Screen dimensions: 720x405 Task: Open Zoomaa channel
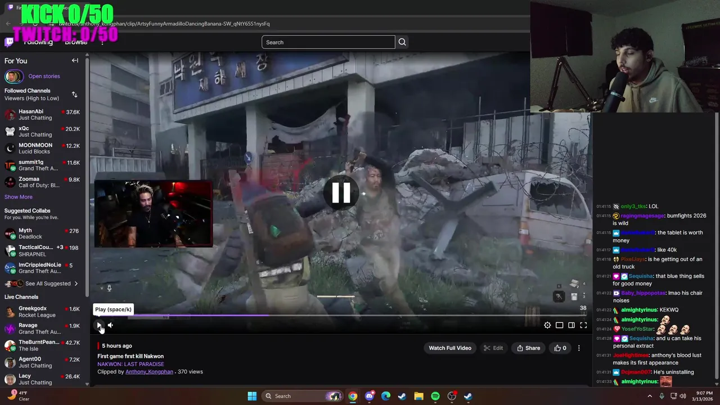[x=42, y=182]
